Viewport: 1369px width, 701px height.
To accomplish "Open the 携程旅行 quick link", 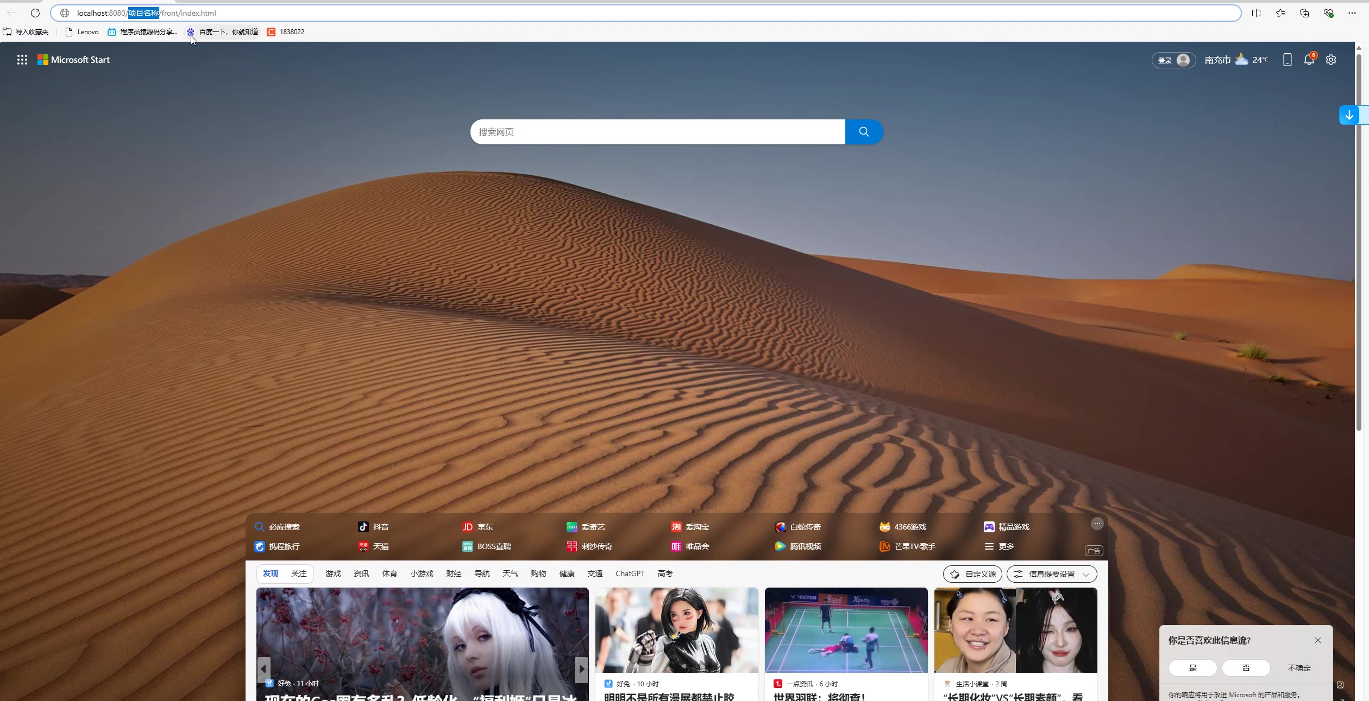I will point(277,546).
